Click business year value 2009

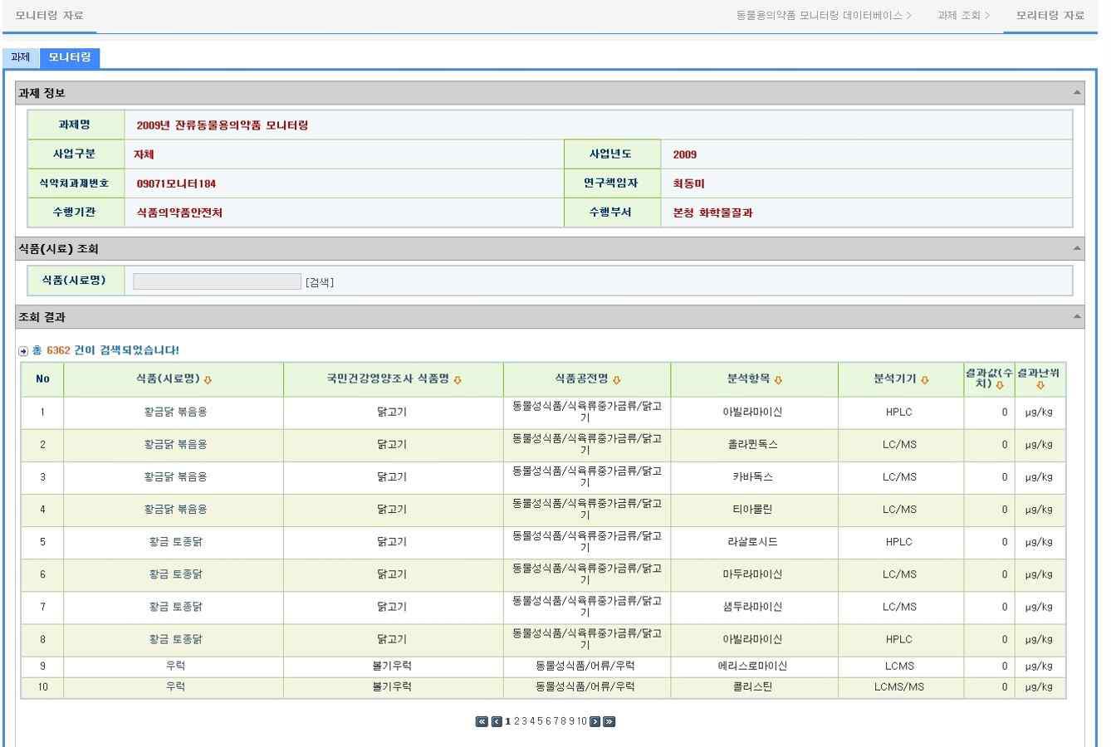pyautogui.click(x=685, y=154)
